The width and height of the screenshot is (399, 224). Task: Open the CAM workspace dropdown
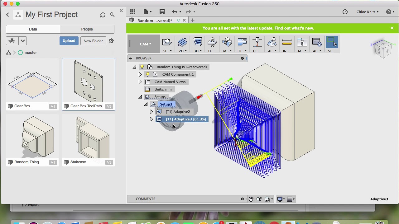(x=144, y=44)
